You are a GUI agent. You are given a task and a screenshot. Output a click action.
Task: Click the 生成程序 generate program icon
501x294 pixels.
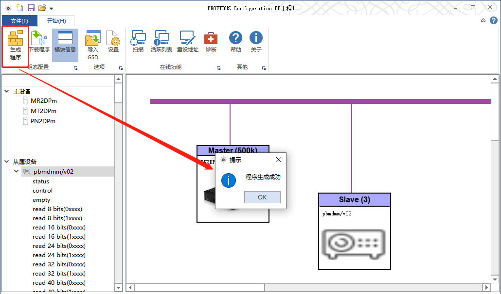click(x=16, y=45)
